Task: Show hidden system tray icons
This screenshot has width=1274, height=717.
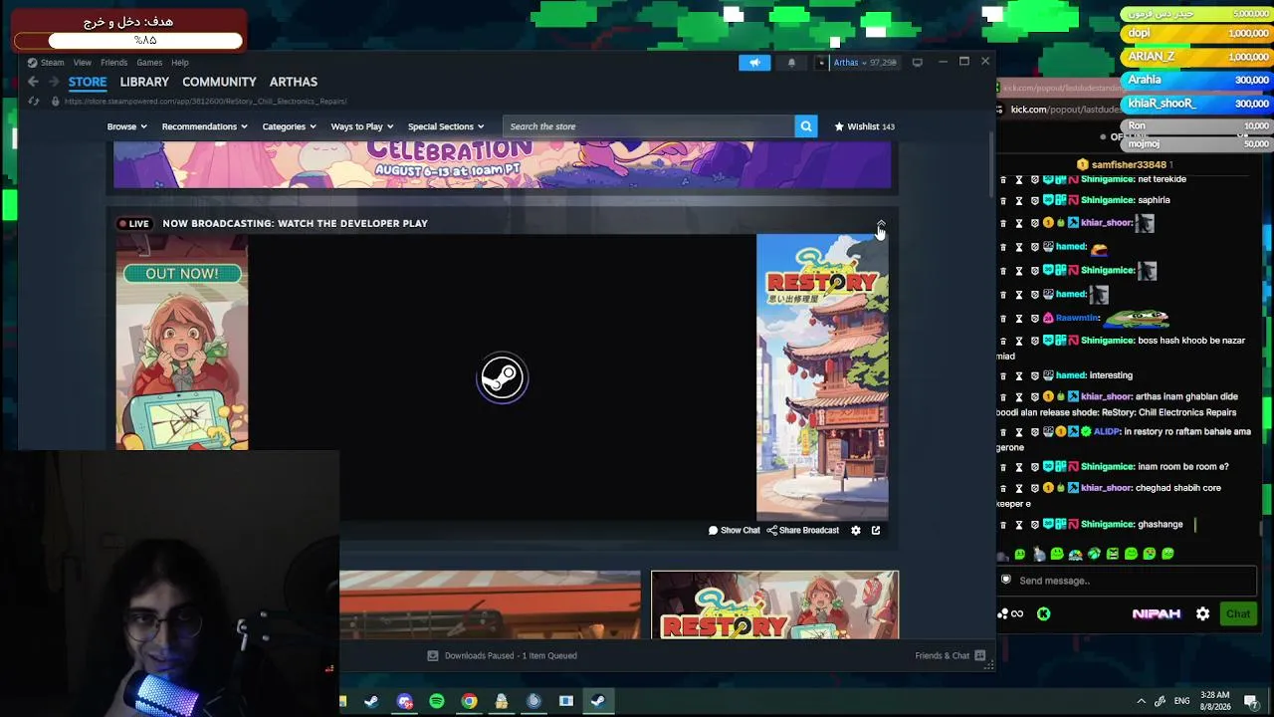Action: (x=1141, y=701)
